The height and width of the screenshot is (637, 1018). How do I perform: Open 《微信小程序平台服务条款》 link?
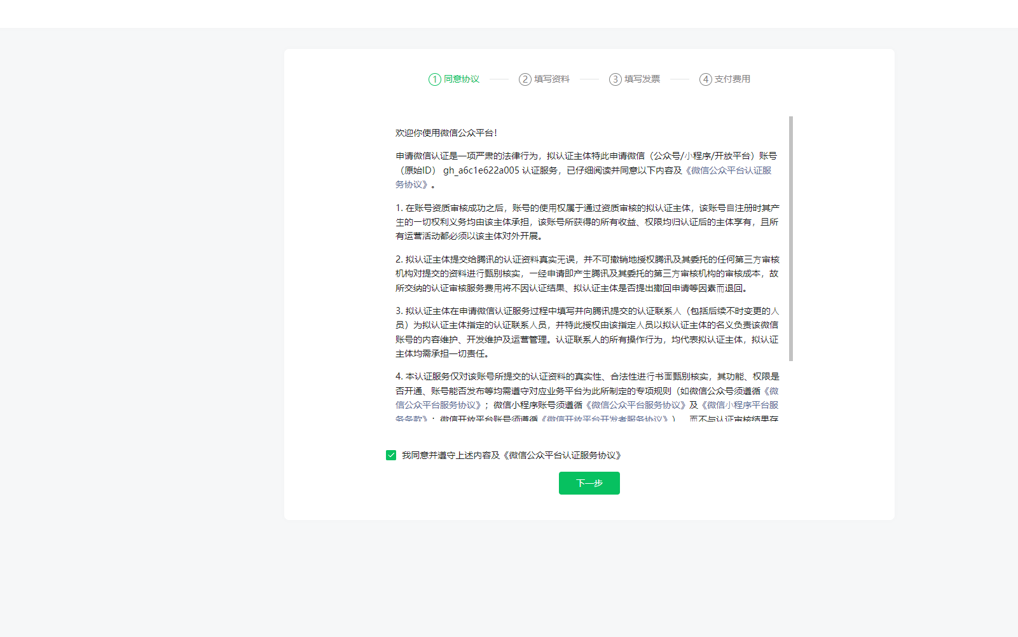tap(740, 405)
